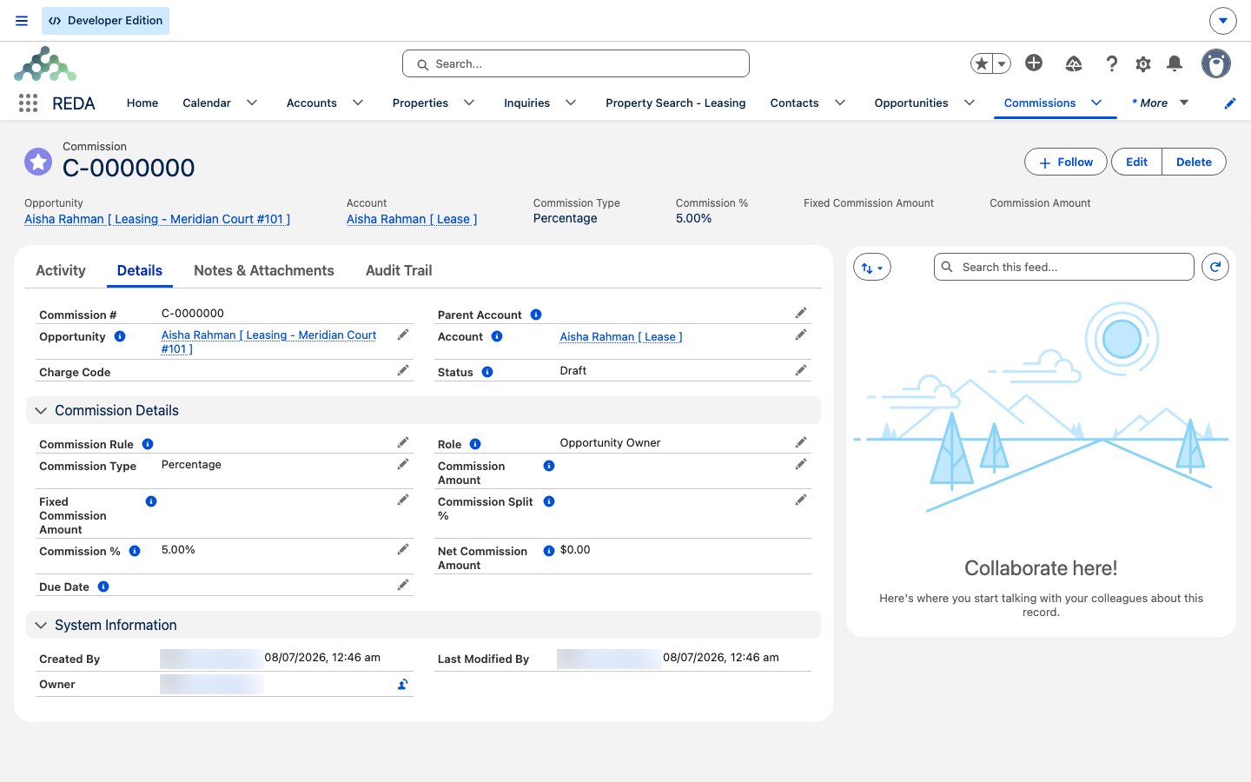Screen dimensions: 1251x782
Task: Expand the Commissions tab dropdown chevron
Action: point(1097,103)
